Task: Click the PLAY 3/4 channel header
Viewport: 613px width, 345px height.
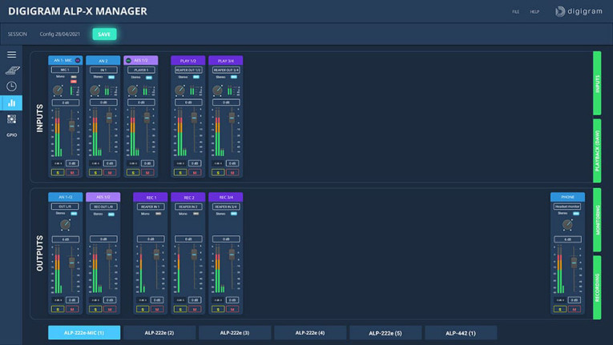Action: 226,61
